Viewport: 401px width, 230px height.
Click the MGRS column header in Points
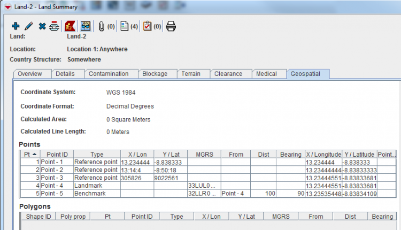coord(204,154)
